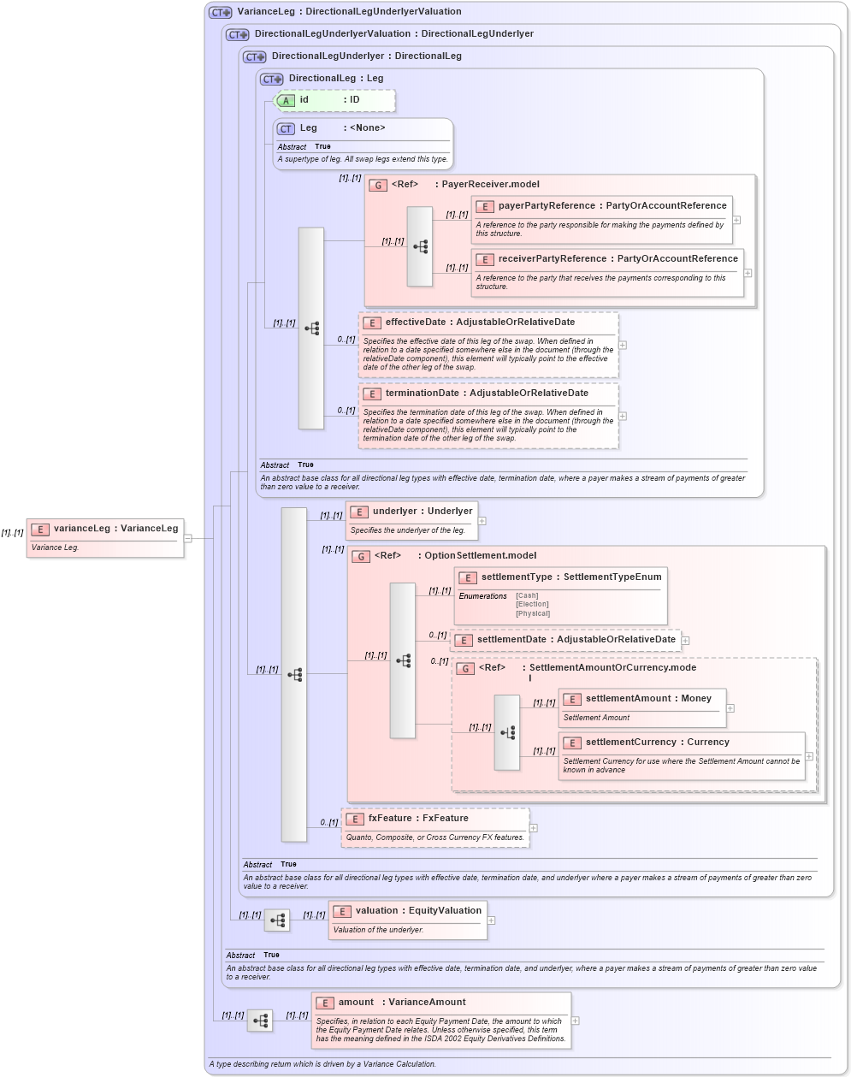Click the G icon of PayerReceiver.model group
Screen dimensions: 851x1077
[x=377, y=184]
